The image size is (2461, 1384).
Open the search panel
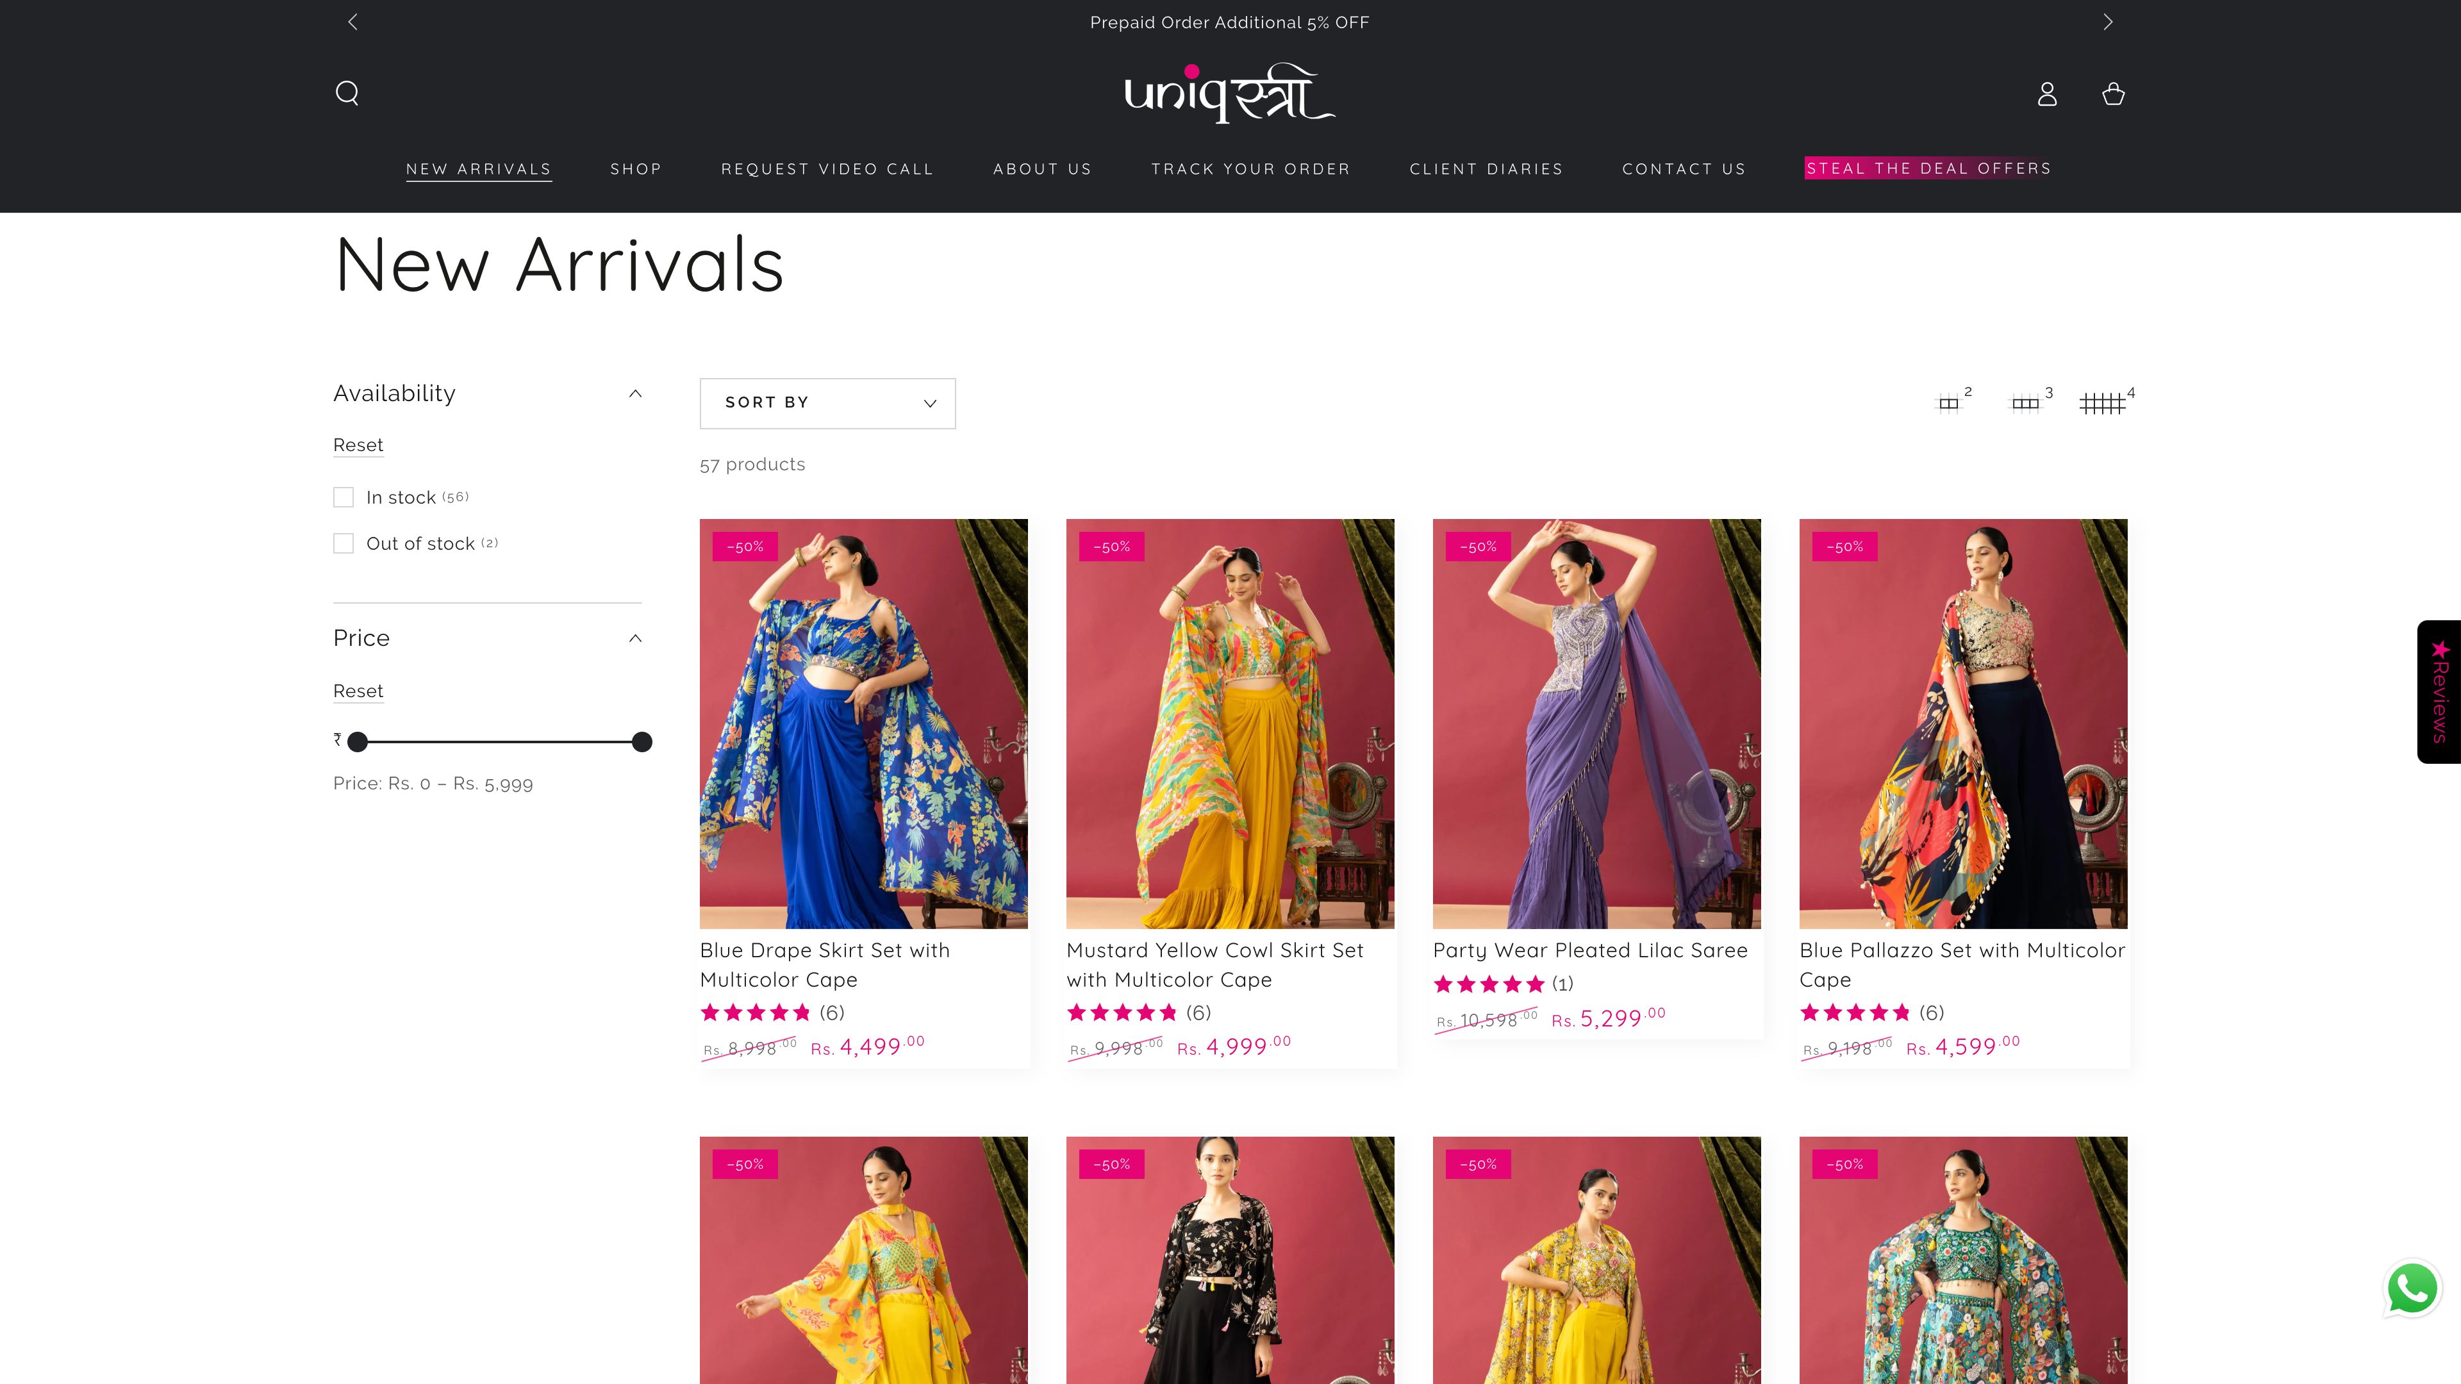pyautogui.click(x=348, y=93)
